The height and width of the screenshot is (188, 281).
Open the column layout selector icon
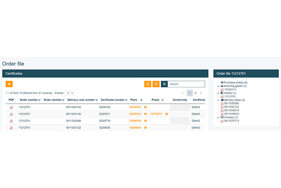click(x=156, y=84)
